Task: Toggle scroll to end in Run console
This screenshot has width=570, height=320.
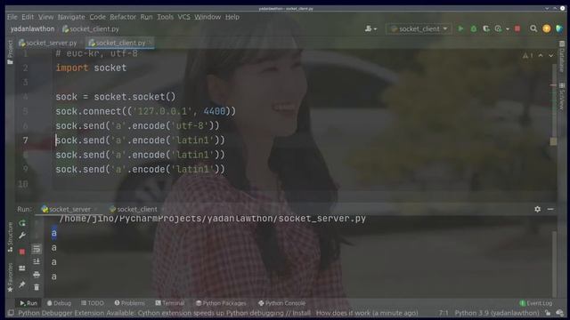Action: 37,261
